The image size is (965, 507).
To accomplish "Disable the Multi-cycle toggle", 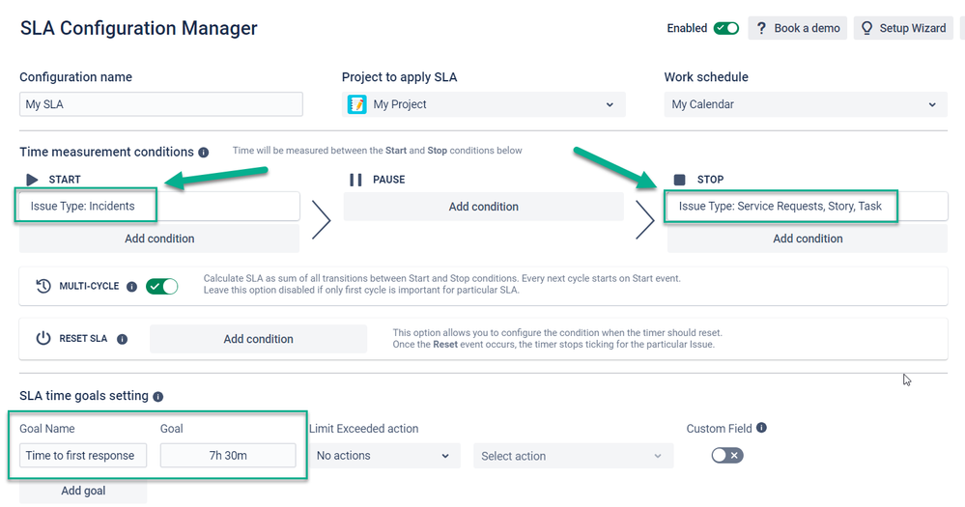I will coord(162,287).
